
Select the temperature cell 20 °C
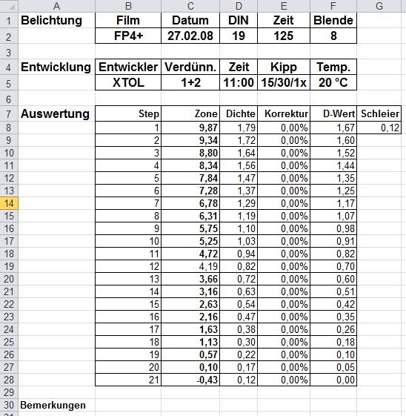[333, 82]
